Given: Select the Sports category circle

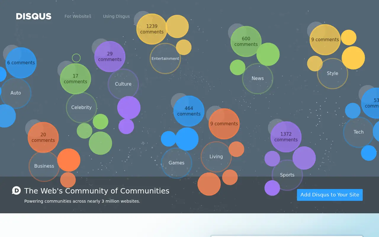Looking at the screenshot, I should [287, 175].
